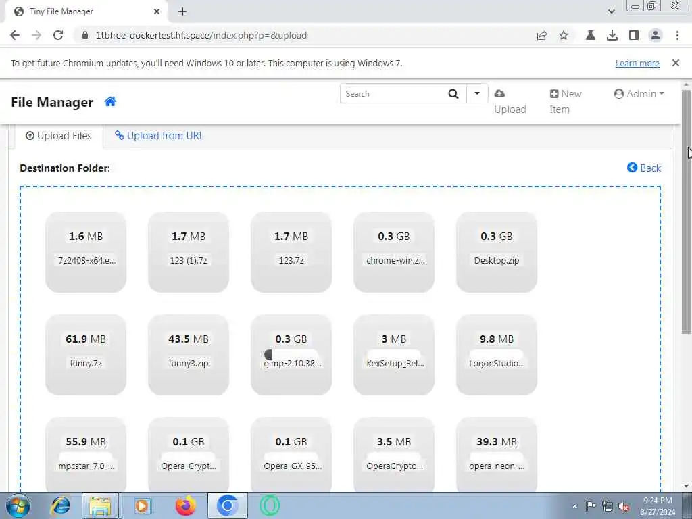Open Windows Media Player from taskbar
The height and width of the screenshot is (519, 692).
click(142, 505)
